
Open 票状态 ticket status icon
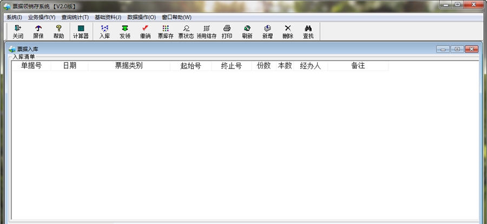coord(186,32)
